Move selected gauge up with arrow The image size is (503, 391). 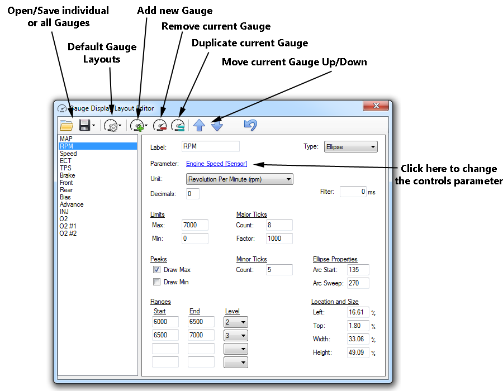click(x=199, y=125)
